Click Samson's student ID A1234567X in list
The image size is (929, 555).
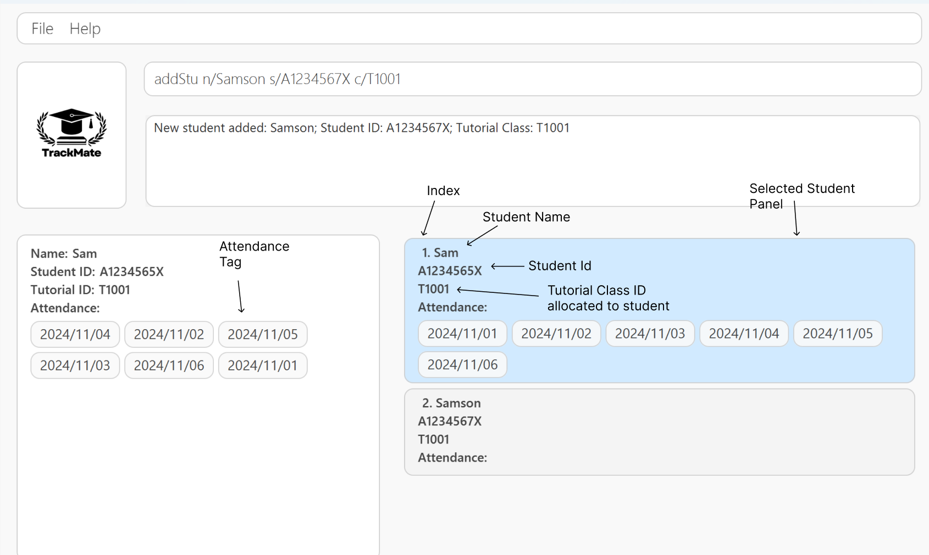click(x=450, y=421)
